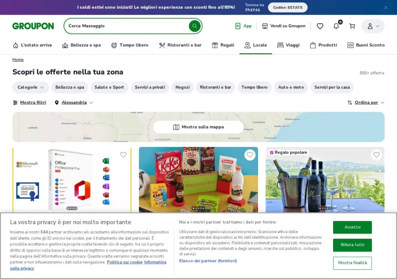Click the filter sliders icon
This screenshot has width=397, height=279.
[x=15, y=103]
